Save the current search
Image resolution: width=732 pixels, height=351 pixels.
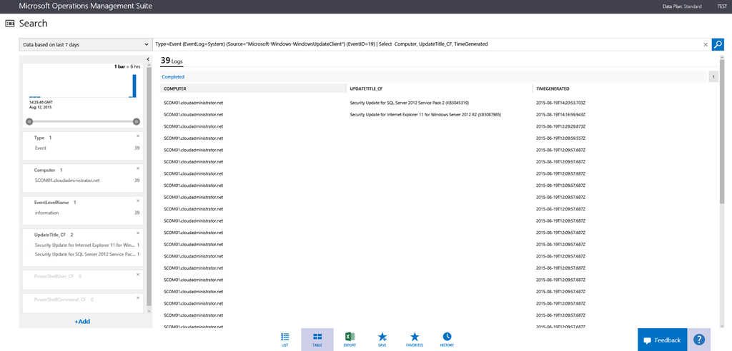(382, 340)
